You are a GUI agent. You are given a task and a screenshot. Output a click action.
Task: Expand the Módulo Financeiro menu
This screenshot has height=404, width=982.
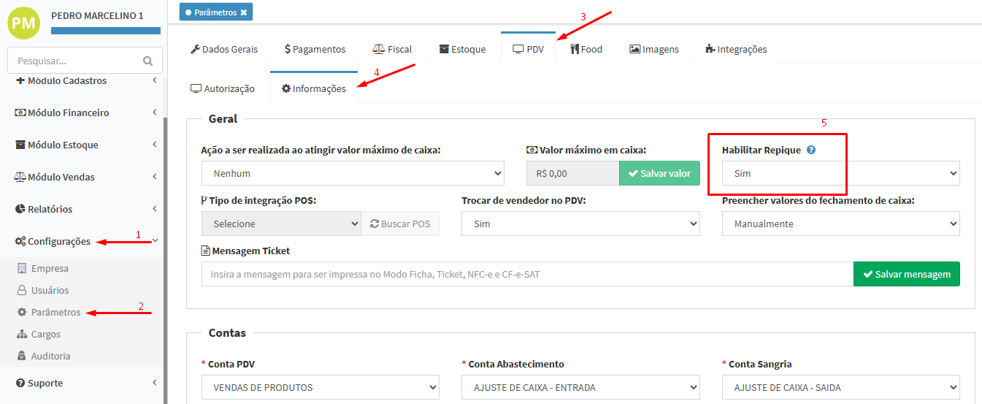pos(67,113)
